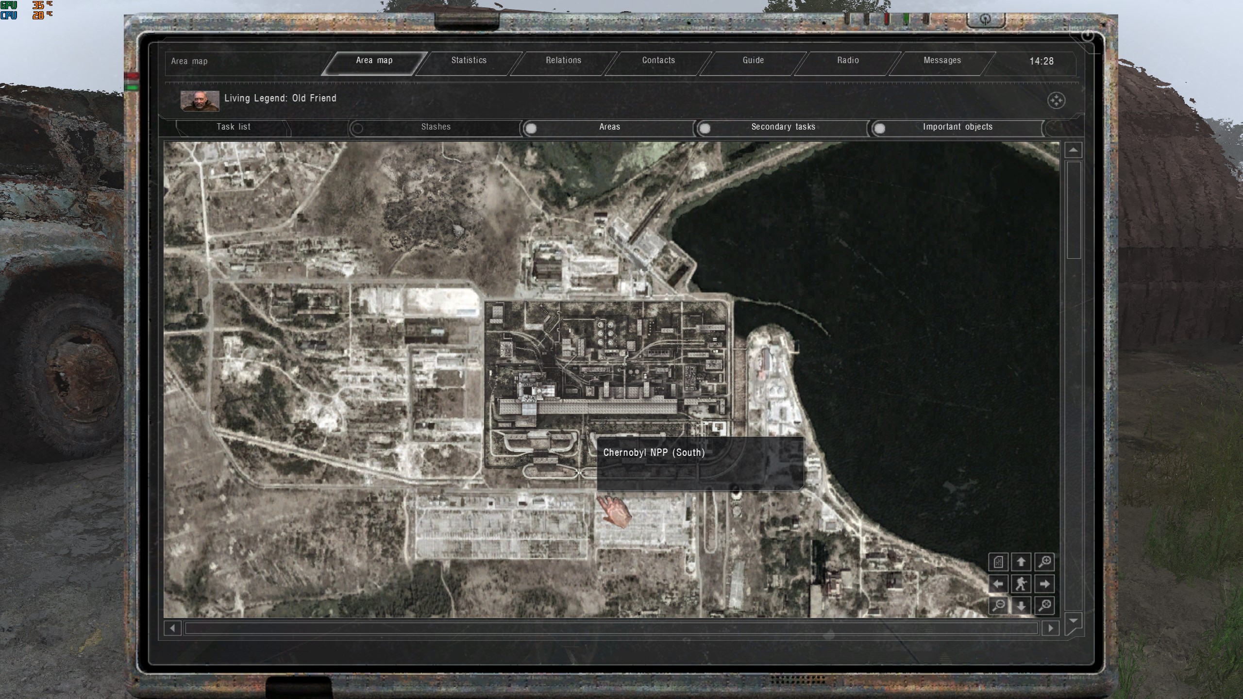Click the zoom-in magnifier icon
This screenshot has height=699, width=1243.
click(1044, 562)
